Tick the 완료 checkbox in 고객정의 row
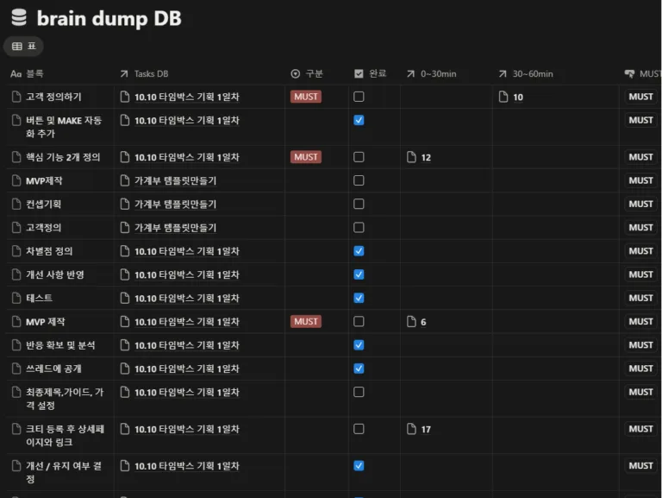 (x=359, y=228)
